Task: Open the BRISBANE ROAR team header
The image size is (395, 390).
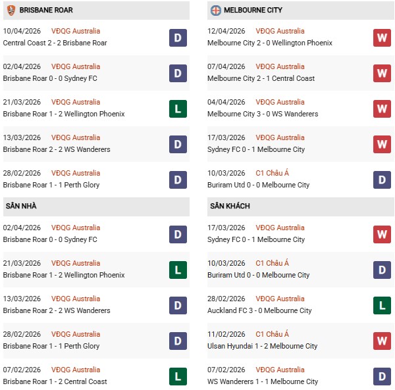Action: click(46, 11)
